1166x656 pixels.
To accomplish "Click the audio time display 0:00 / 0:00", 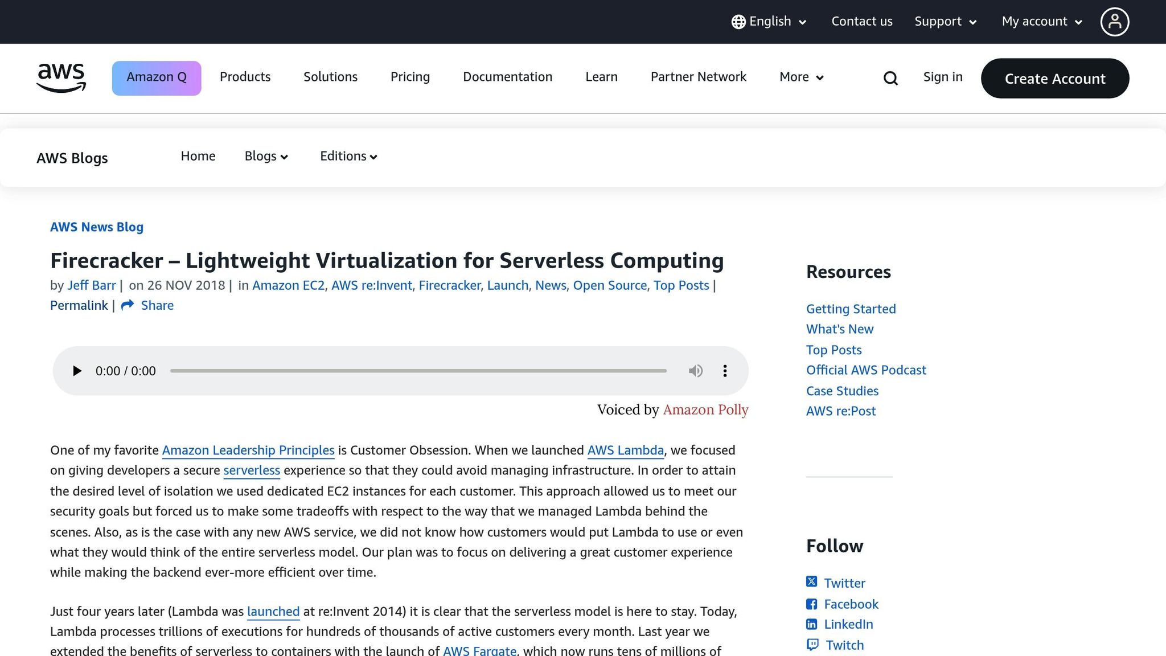I will 125,371.
